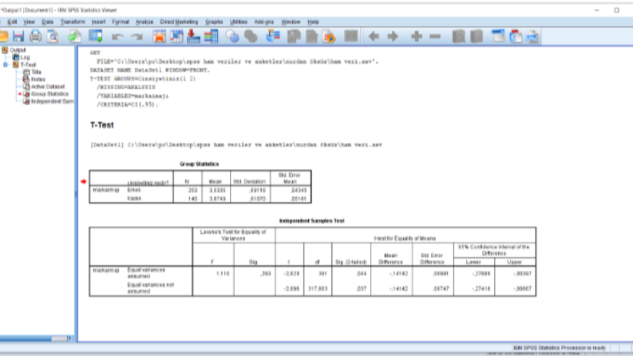Click the Expand plus toolbar icon
The height and width of the screenshot is (356, 633).
pos(416,37)
